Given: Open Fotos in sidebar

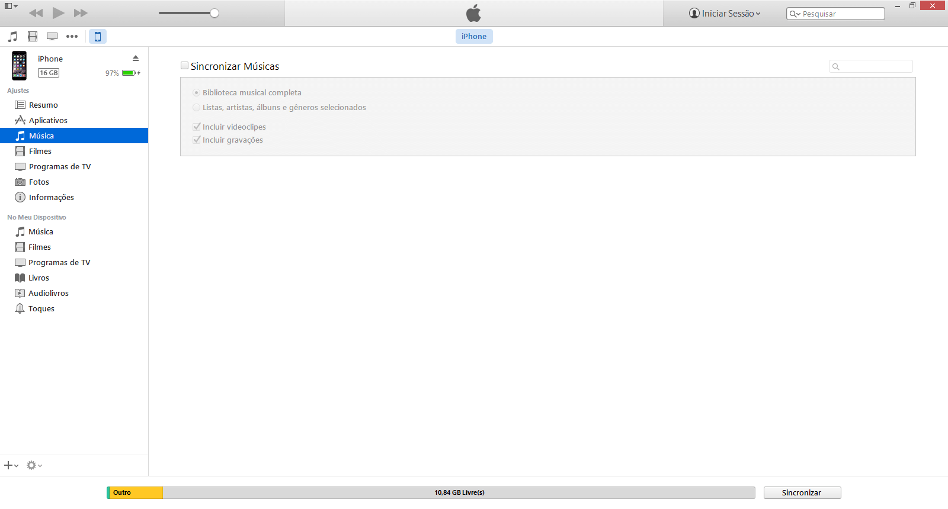Looking at the screenshot, I should coord(74,182).
